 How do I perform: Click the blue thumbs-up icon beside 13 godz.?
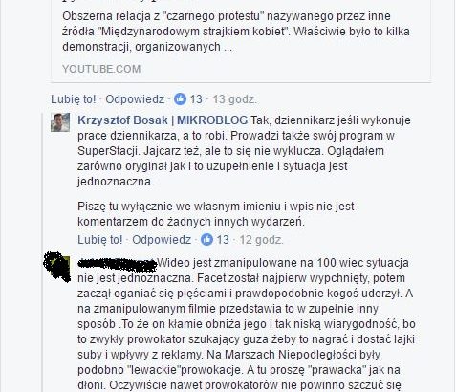point(180,99)
